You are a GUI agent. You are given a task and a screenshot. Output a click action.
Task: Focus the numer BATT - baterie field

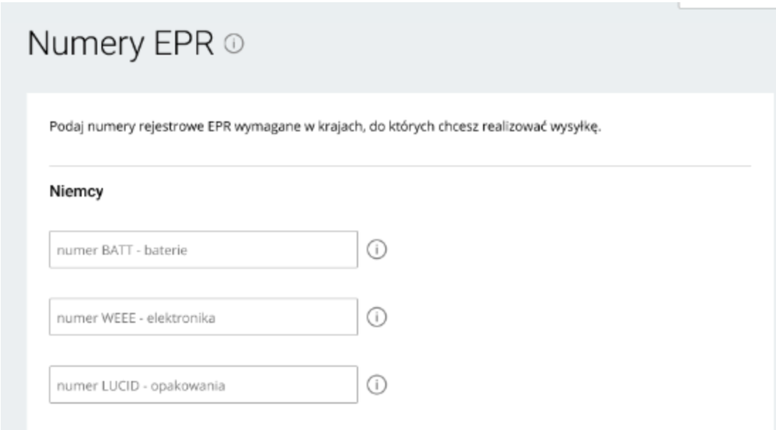pos(203,250)
